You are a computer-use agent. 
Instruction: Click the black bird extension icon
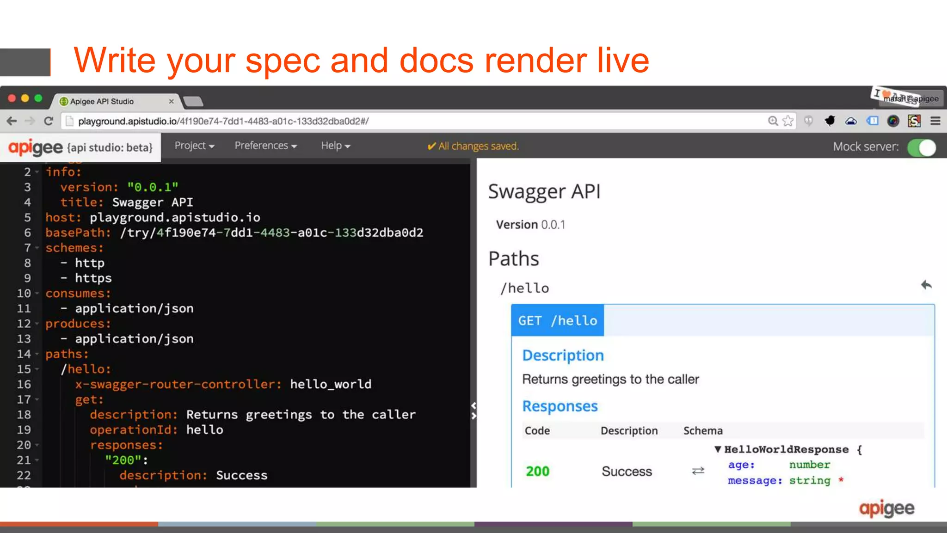[830, 121]
